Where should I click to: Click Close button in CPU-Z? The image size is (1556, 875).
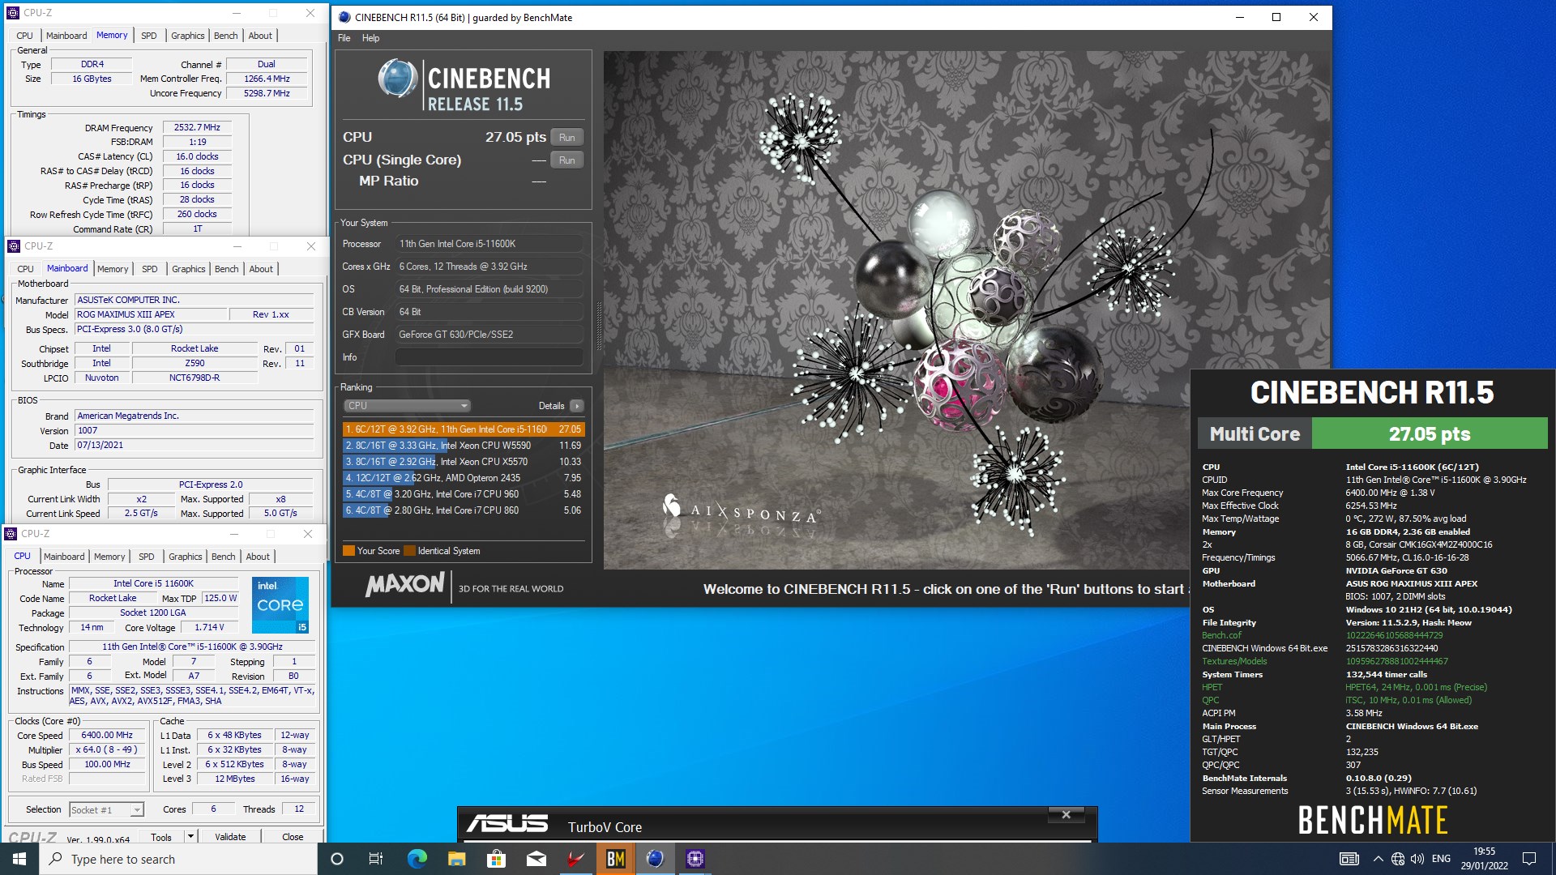(x=293, y=837)
